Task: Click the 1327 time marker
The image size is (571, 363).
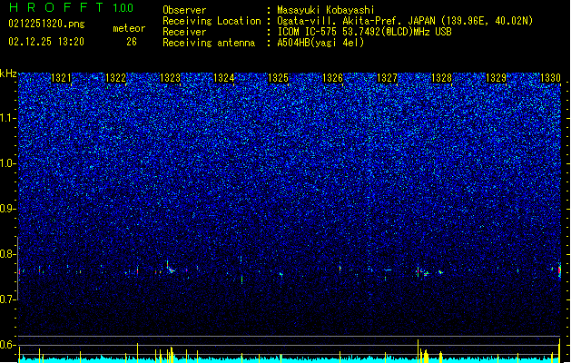Action: [387, 78]
